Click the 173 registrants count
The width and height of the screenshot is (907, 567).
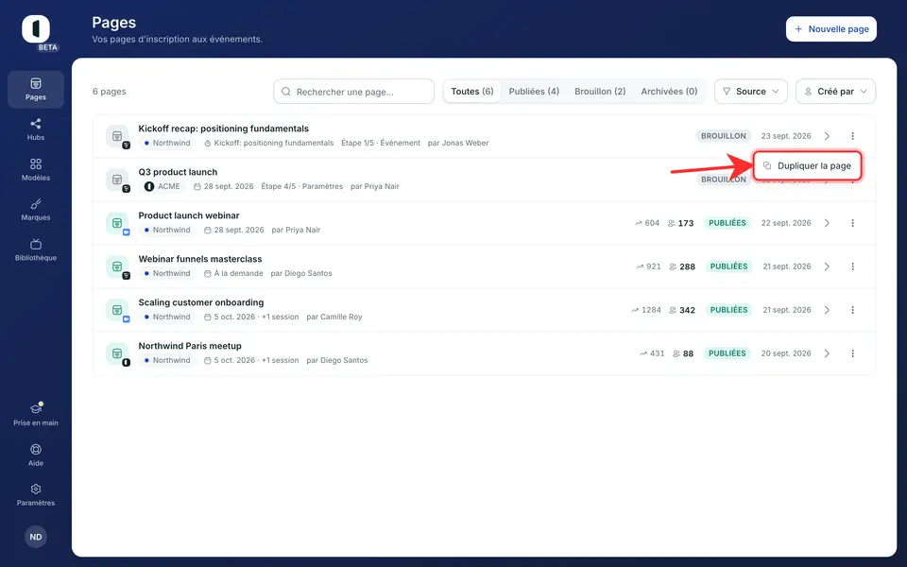click(681, 223)
